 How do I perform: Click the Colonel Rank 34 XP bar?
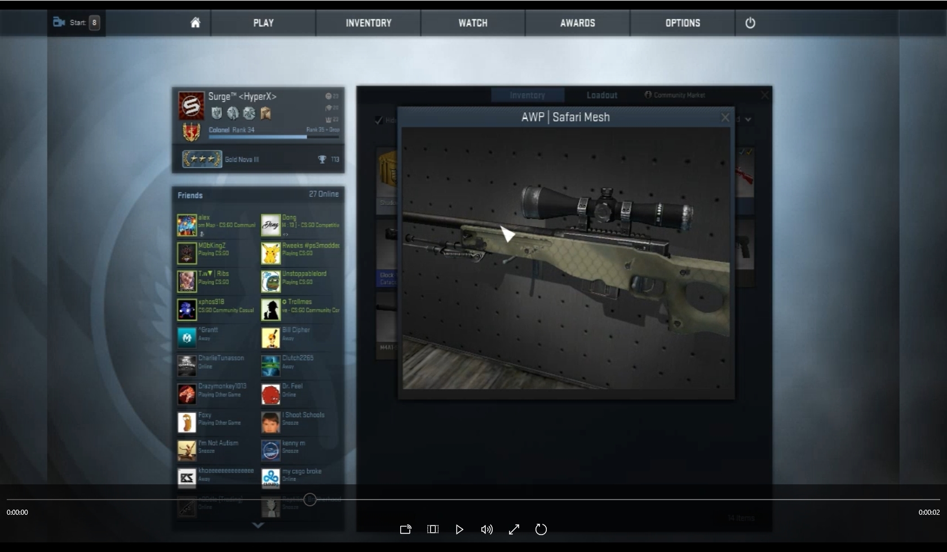pos(274,136)
